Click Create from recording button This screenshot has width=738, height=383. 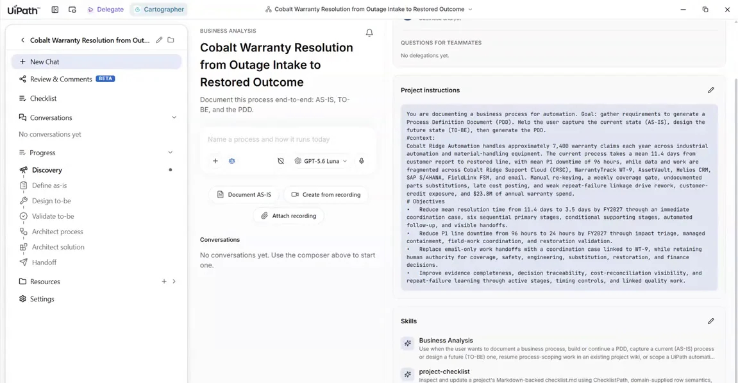(x=326, y=194)
